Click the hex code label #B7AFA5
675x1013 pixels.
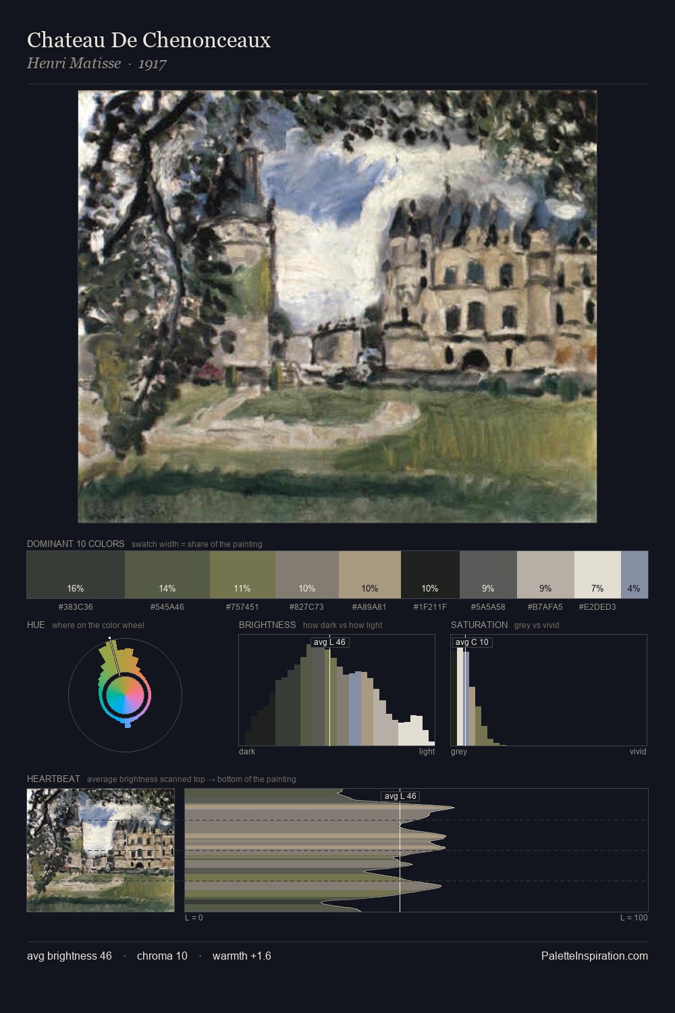click(545, 607)
